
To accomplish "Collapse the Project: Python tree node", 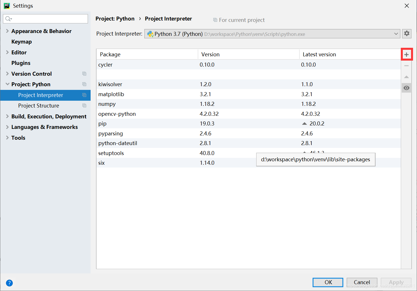I will pos(7,84).
